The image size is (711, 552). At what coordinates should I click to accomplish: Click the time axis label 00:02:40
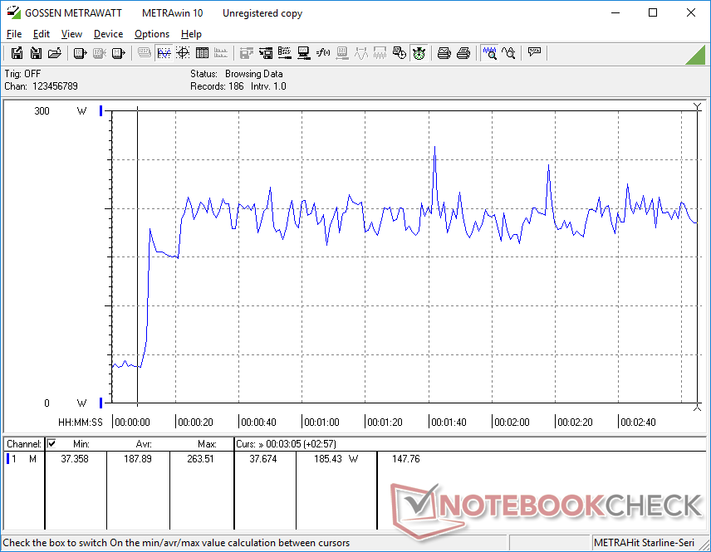[x=638, y=422]
